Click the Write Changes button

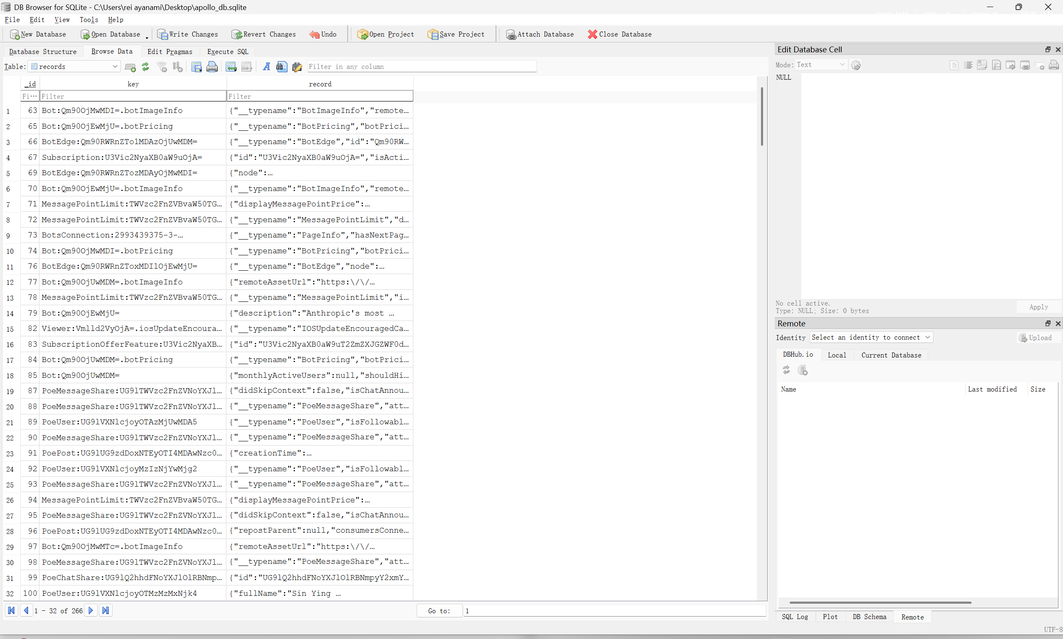point(188,34)
